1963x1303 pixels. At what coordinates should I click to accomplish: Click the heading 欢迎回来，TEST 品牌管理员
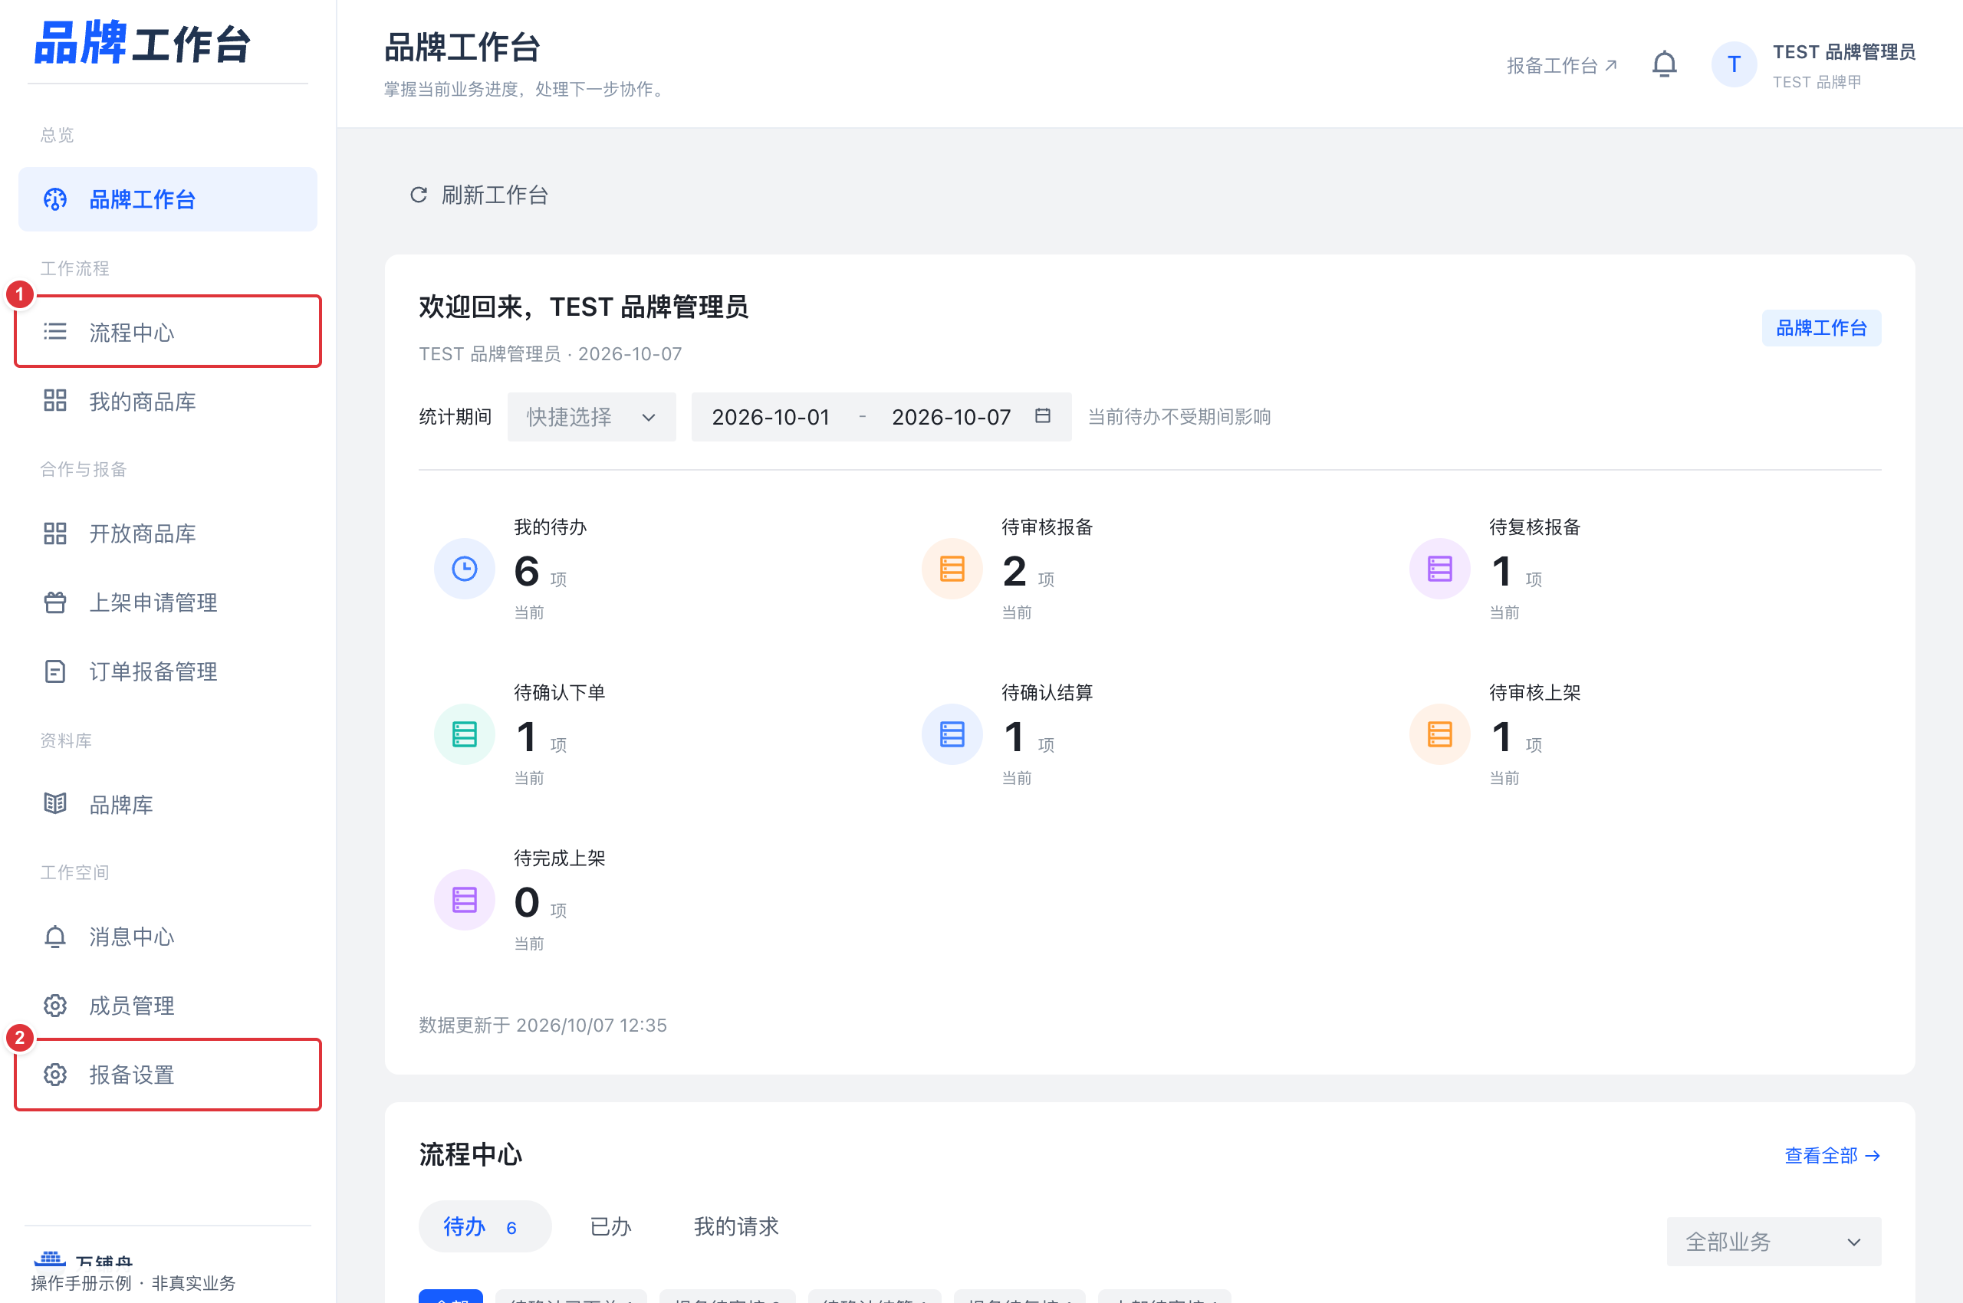(x=584, y=307)
